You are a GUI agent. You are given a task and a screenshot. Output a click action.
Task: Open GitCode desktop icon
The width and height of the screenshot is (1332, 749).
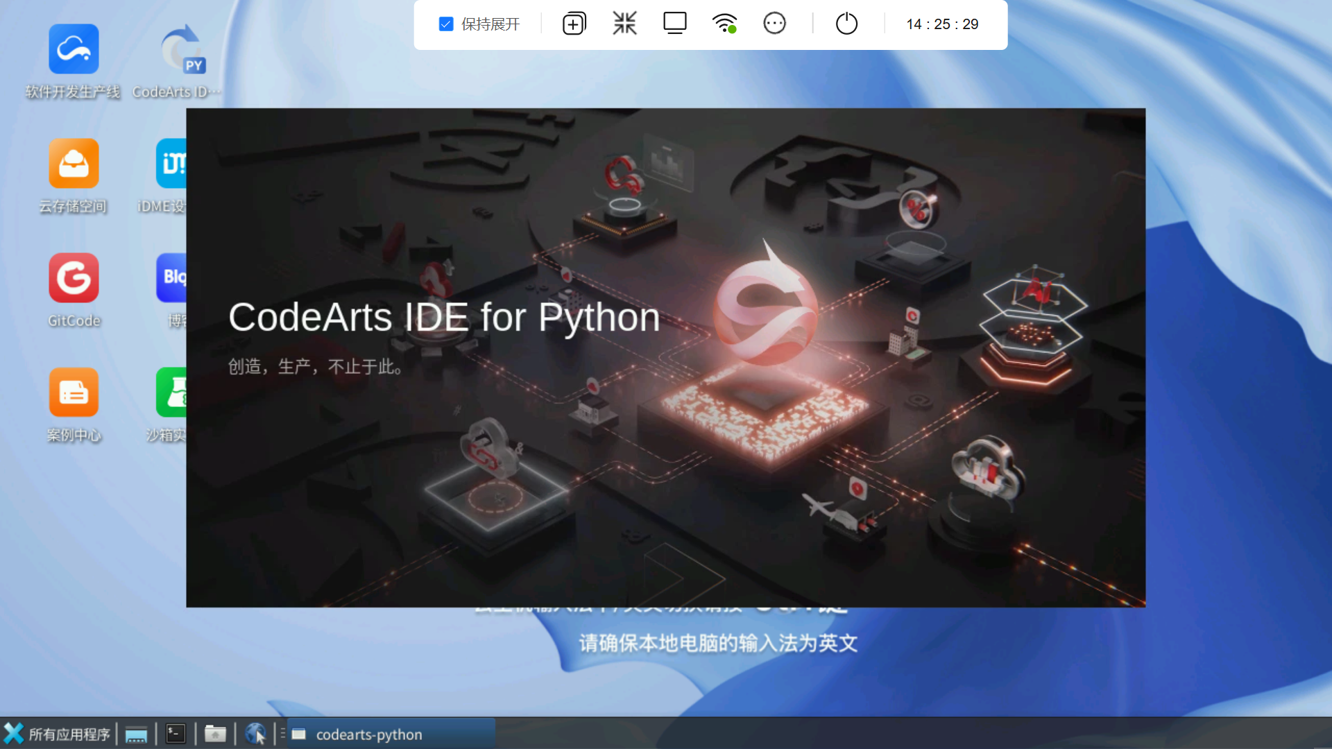pyautogui.click(x=74, y=279)
